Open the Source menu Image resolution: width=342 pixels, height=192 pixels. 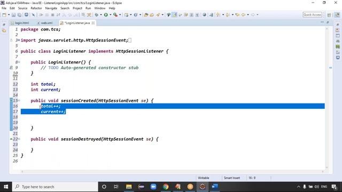click(x=22, y=9)
